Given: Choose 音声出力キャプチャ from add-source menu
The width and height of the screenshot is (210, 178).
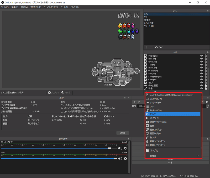Looking at the screenshot, I should coord(173,145).
